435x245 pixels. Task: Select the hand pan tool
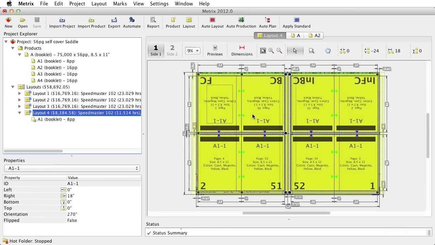click(328, 51)
